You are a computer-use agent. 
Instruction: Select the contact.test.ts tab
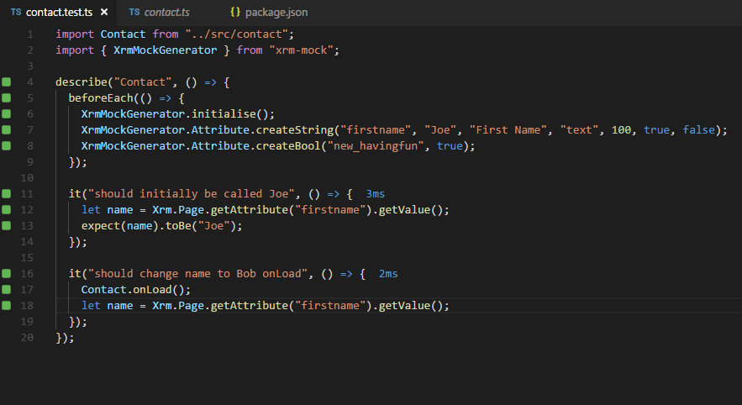click(x=59, y=13)
